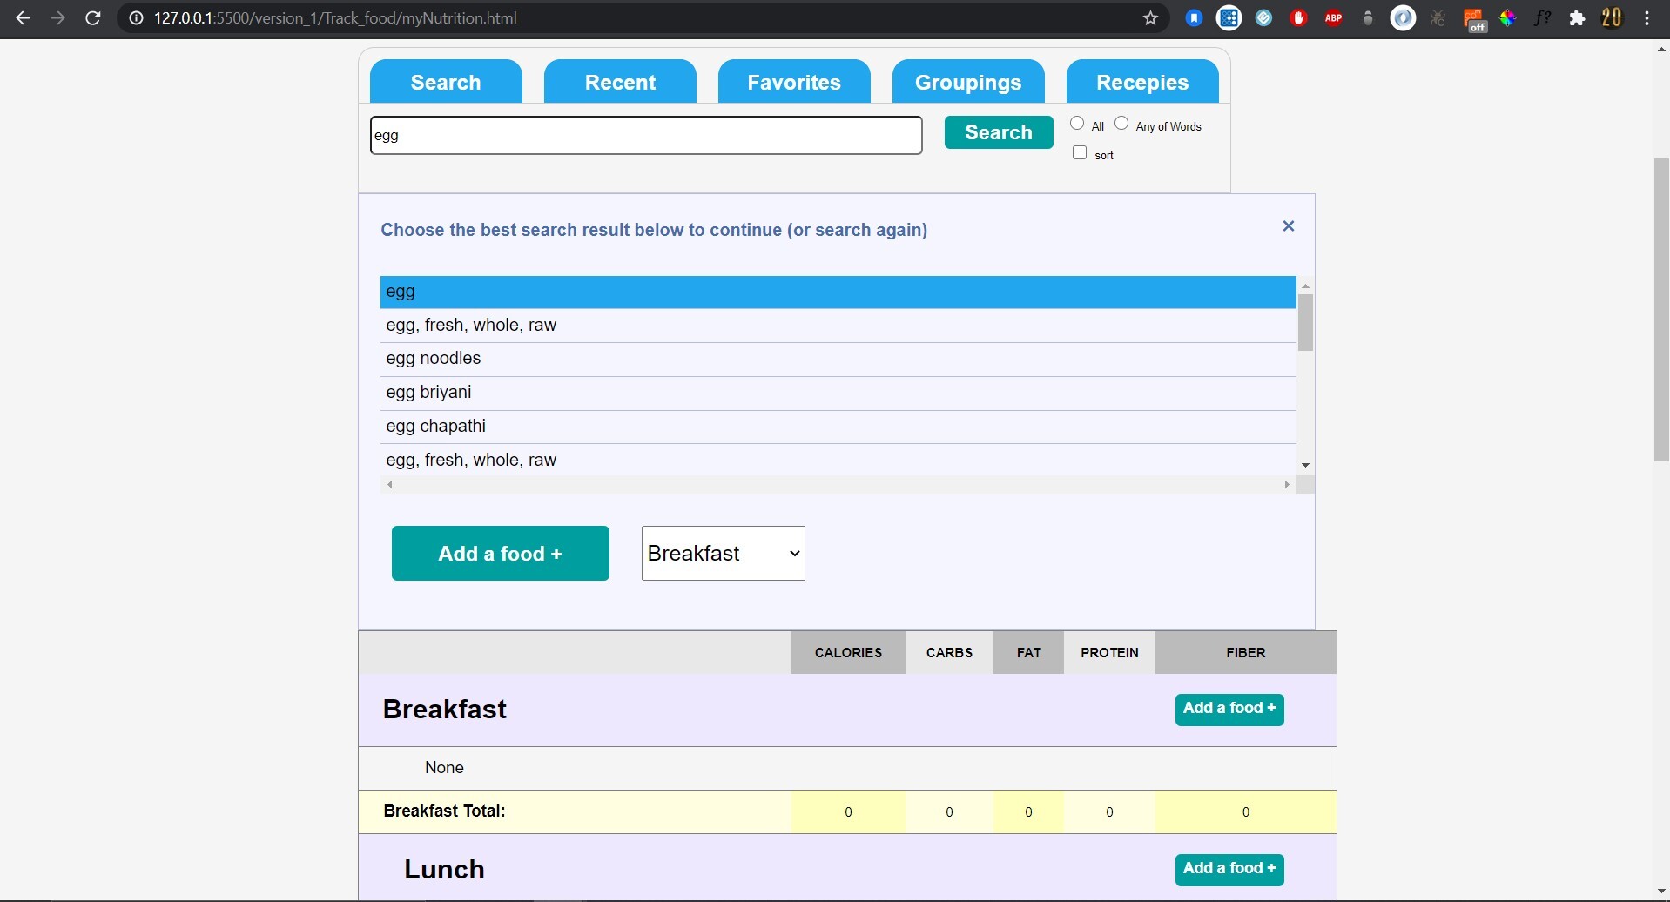Click the CALORIES column header
The height and width of the screenshot is (902, 1670).
(848, 653)
